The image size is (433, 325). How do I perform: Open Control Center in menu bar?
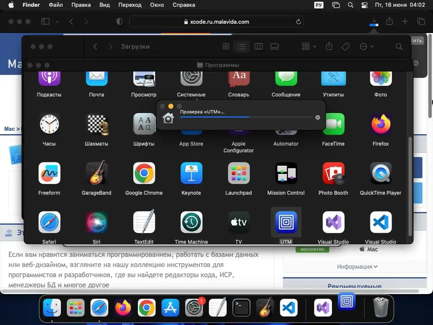(x=364, y=5)
